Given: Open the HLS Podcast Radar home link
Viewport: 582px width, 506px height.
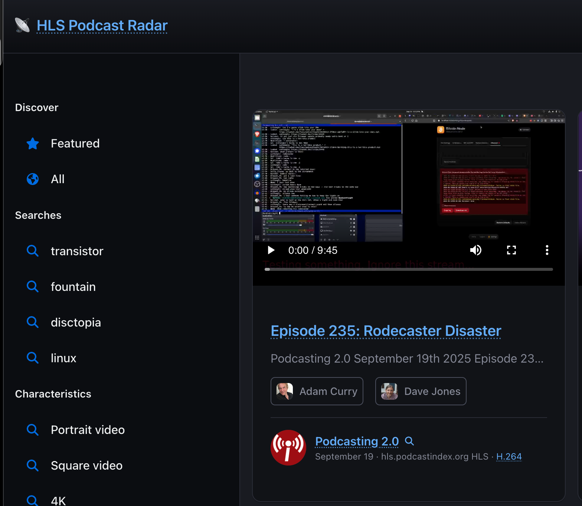Looking at the screenshot, I should tap(102, 26).
